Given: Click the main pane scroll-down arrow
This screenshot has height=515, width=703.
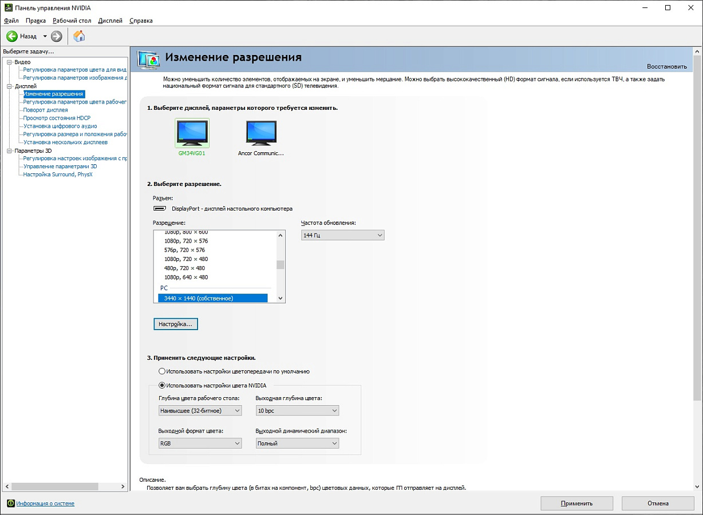Looking at the screenshot, I should (697, 486).
